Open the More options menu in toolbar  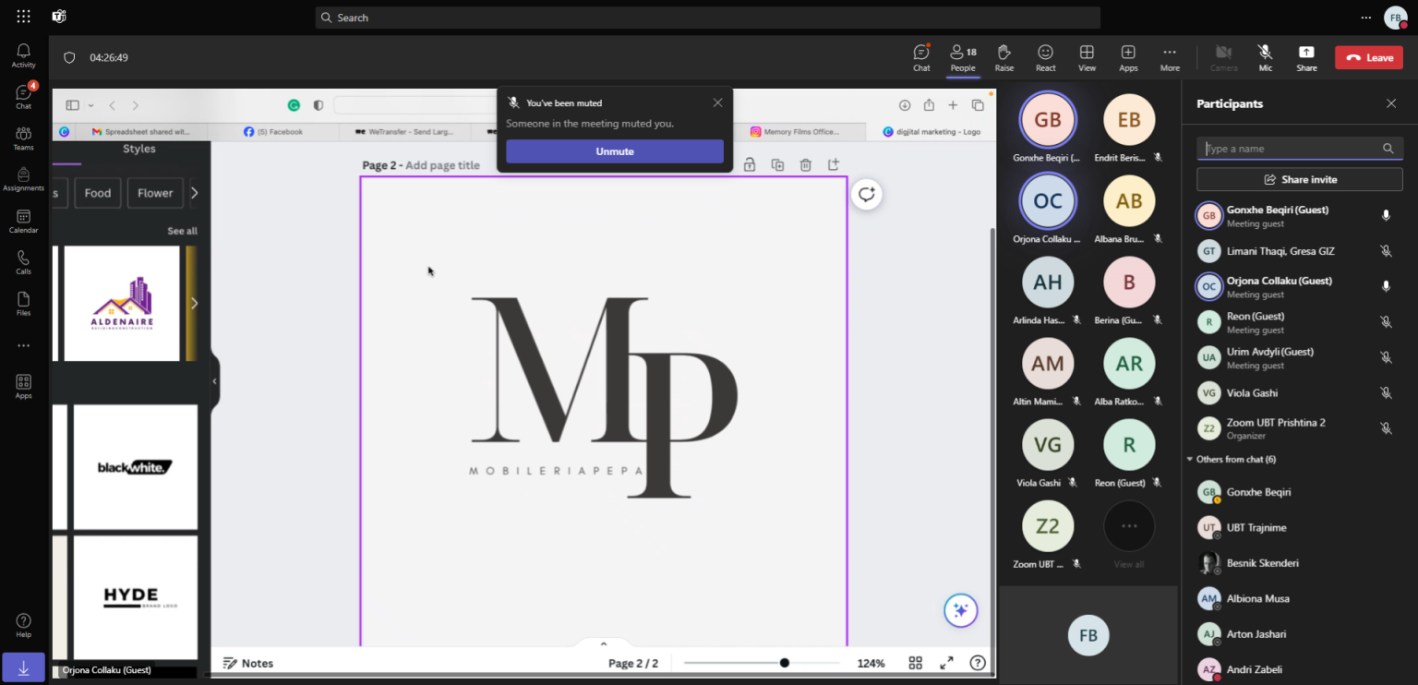coord(1170,56)
